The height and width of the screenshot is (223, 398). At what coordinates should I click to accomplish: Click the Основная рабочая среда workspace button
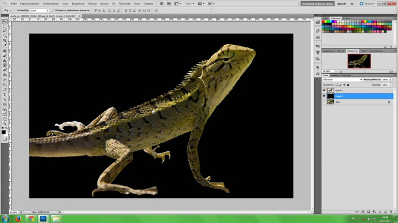click(x=317, y=4)
